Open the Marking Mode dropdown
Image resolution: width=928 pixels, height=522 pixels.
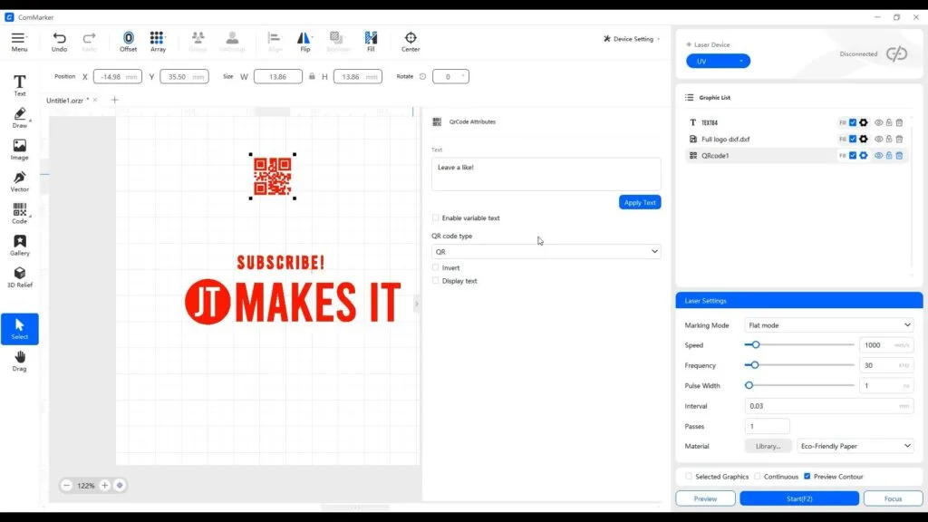[x=828, y=325]
